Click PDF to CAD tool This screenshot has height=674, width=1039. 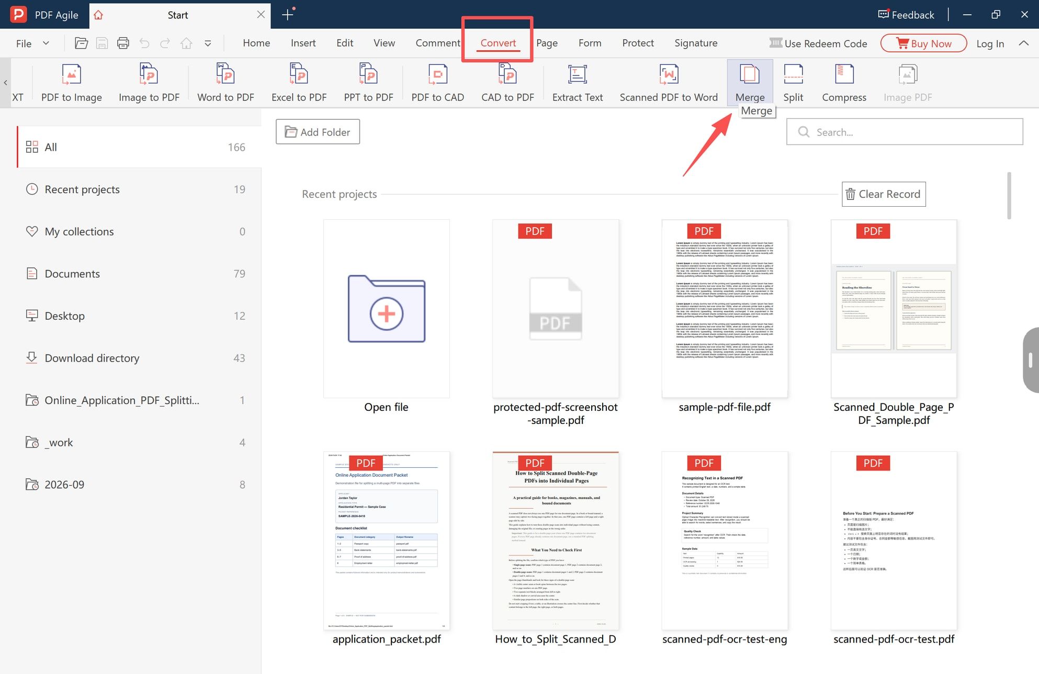click(437, 83)
